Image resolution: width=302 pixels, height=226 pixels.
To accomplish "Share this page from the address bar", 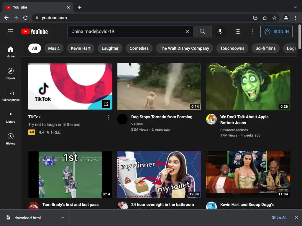I will [x=265, y=18].
